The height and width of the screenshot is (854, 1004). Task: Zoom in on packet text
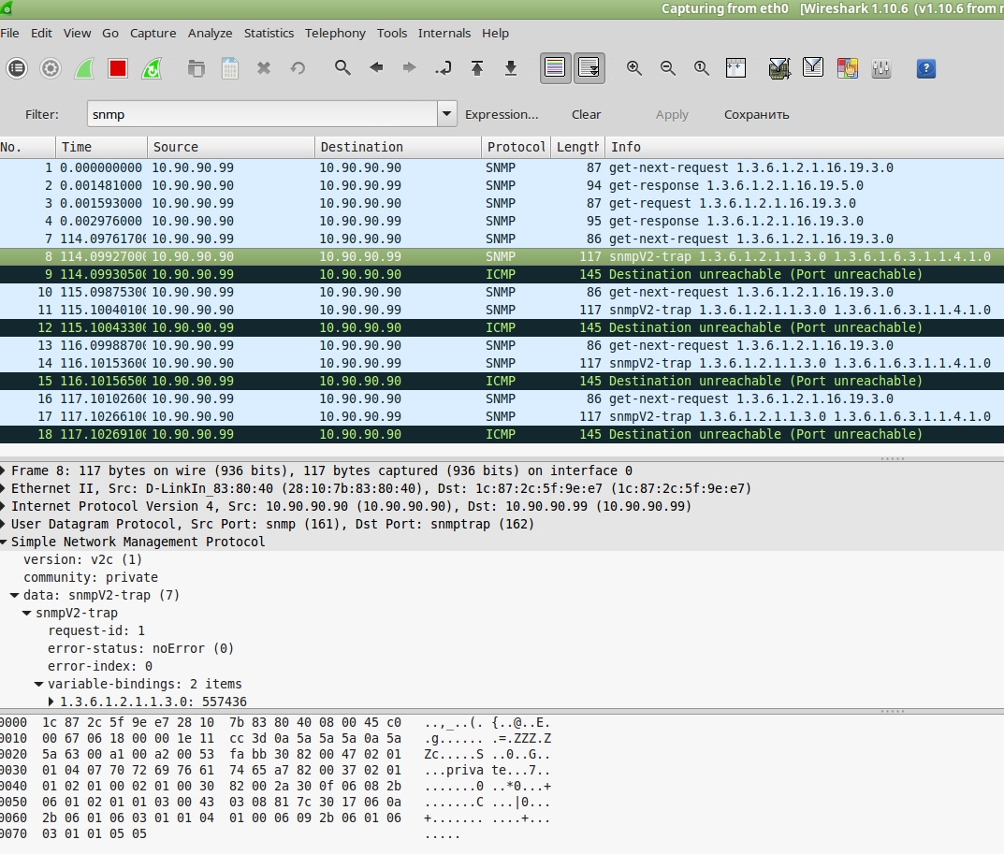[x=634, y=68]
